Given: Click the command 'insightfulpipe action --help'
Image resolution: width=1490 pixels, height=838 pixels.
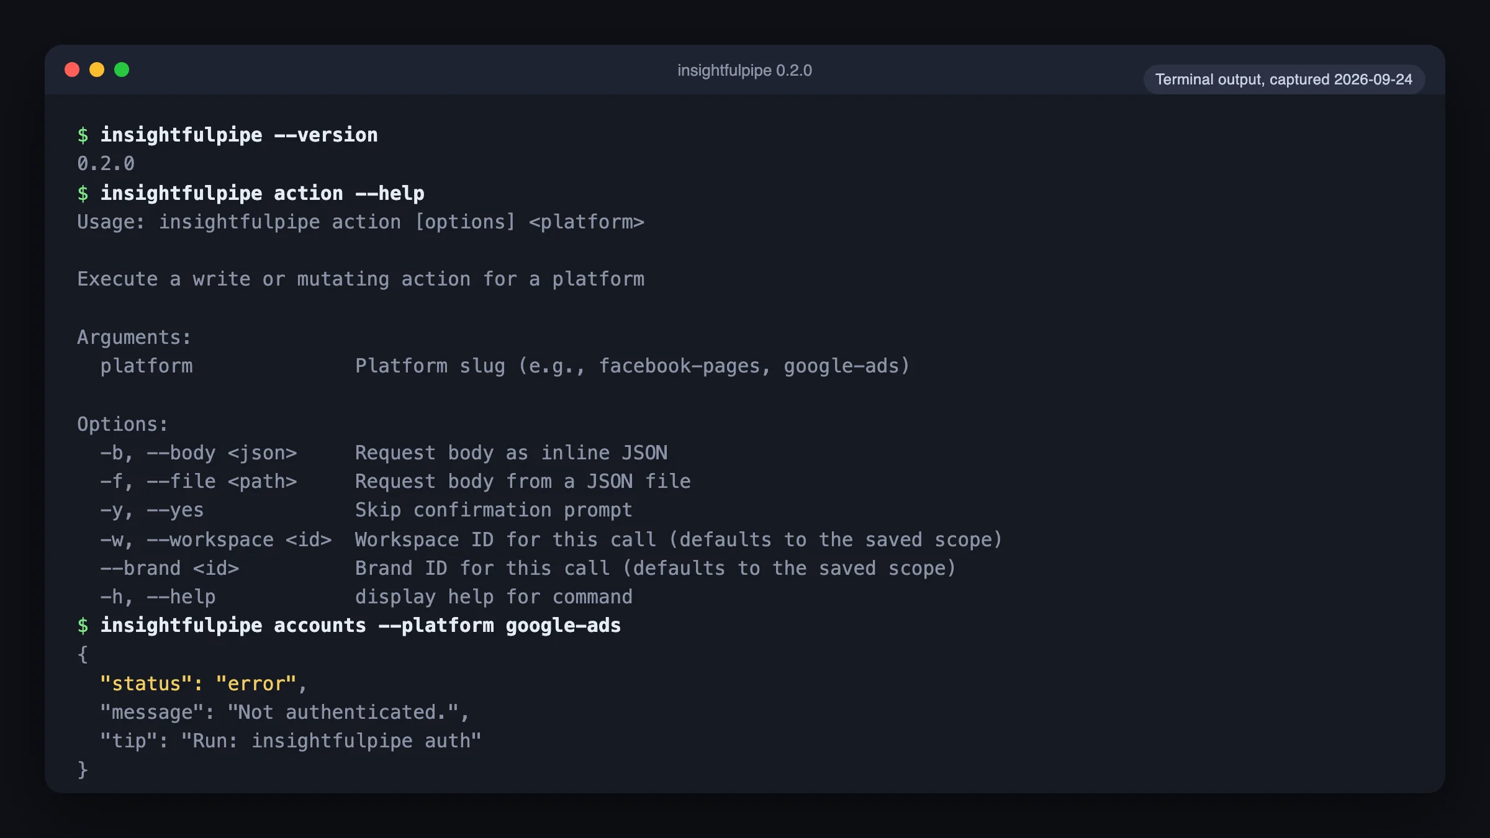Looking at the screenshot, I should point(262,193).
